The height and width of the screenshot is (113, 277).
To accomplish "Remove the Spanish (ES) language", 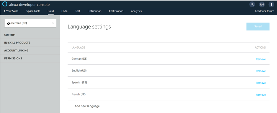I will (261, 83).
